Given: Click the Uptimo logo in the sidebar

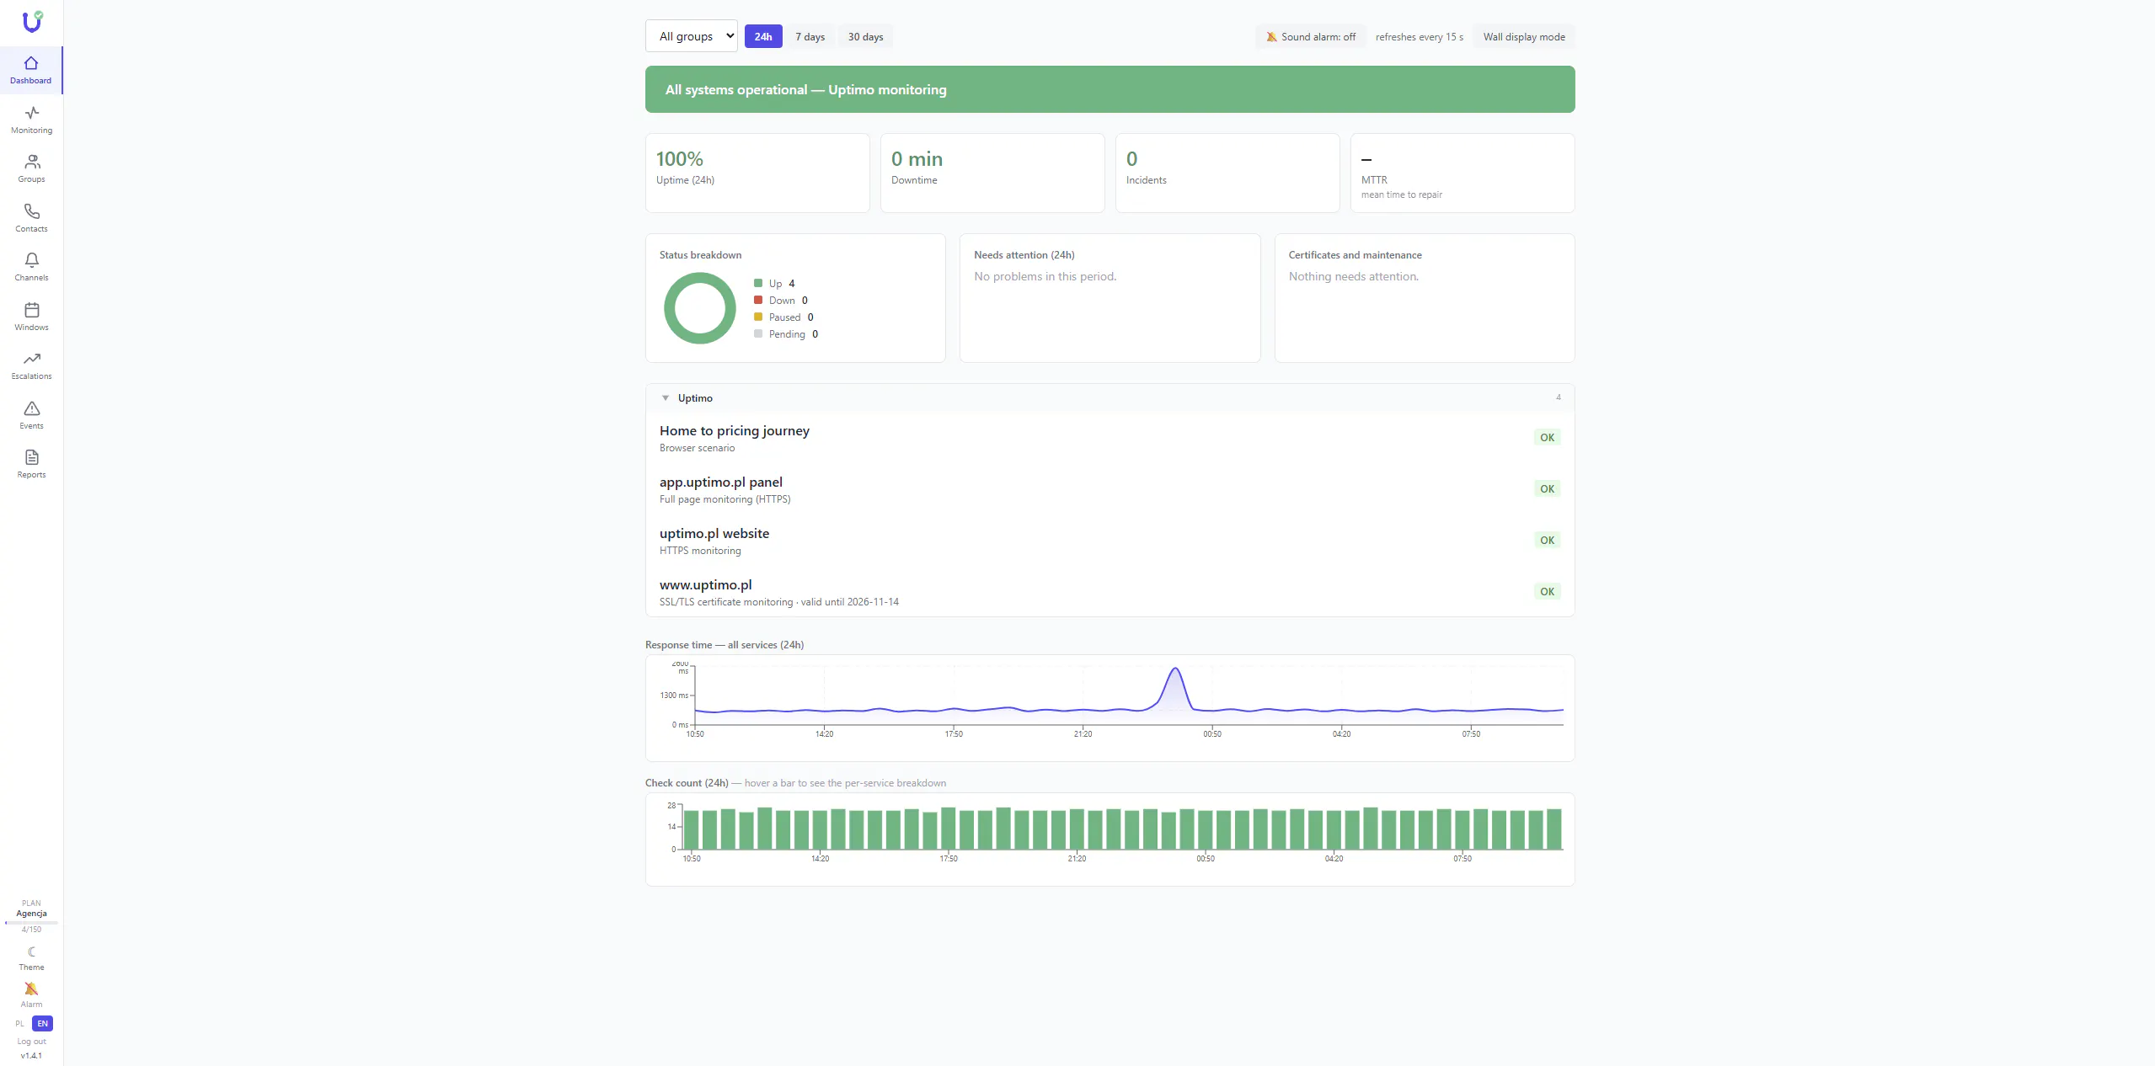Looking at the screenshot, I should pos(32,21).
